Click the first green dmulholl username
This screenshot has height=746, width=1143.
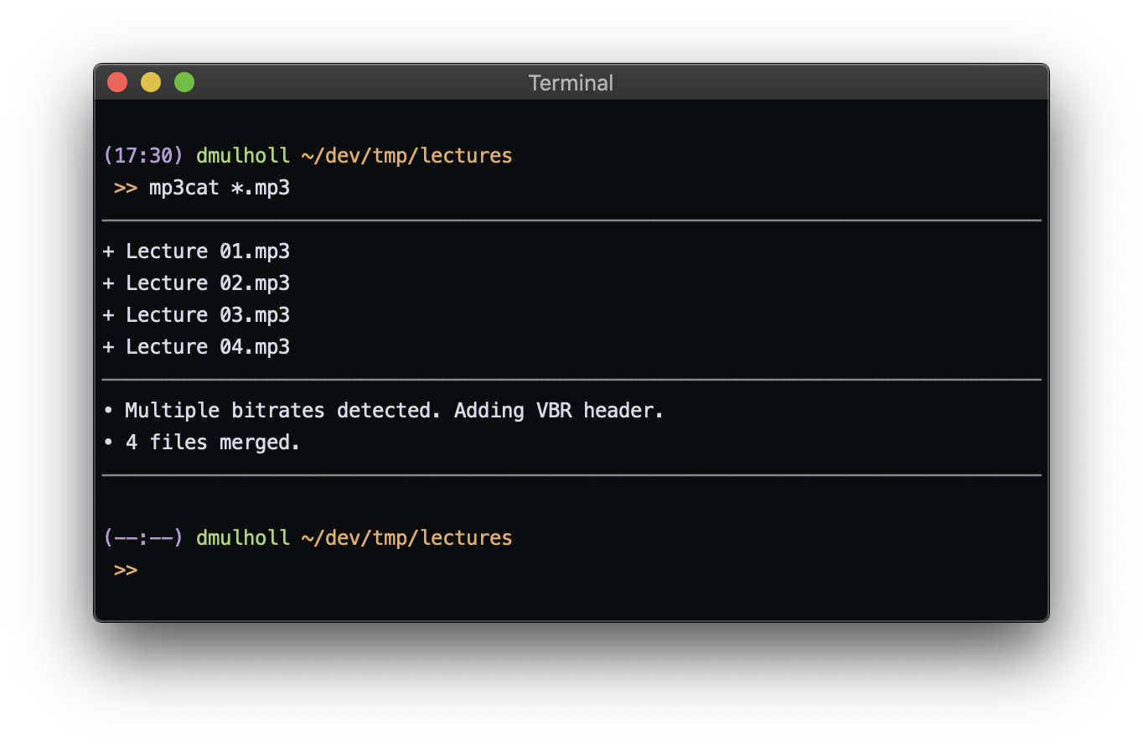pos(243,156)
